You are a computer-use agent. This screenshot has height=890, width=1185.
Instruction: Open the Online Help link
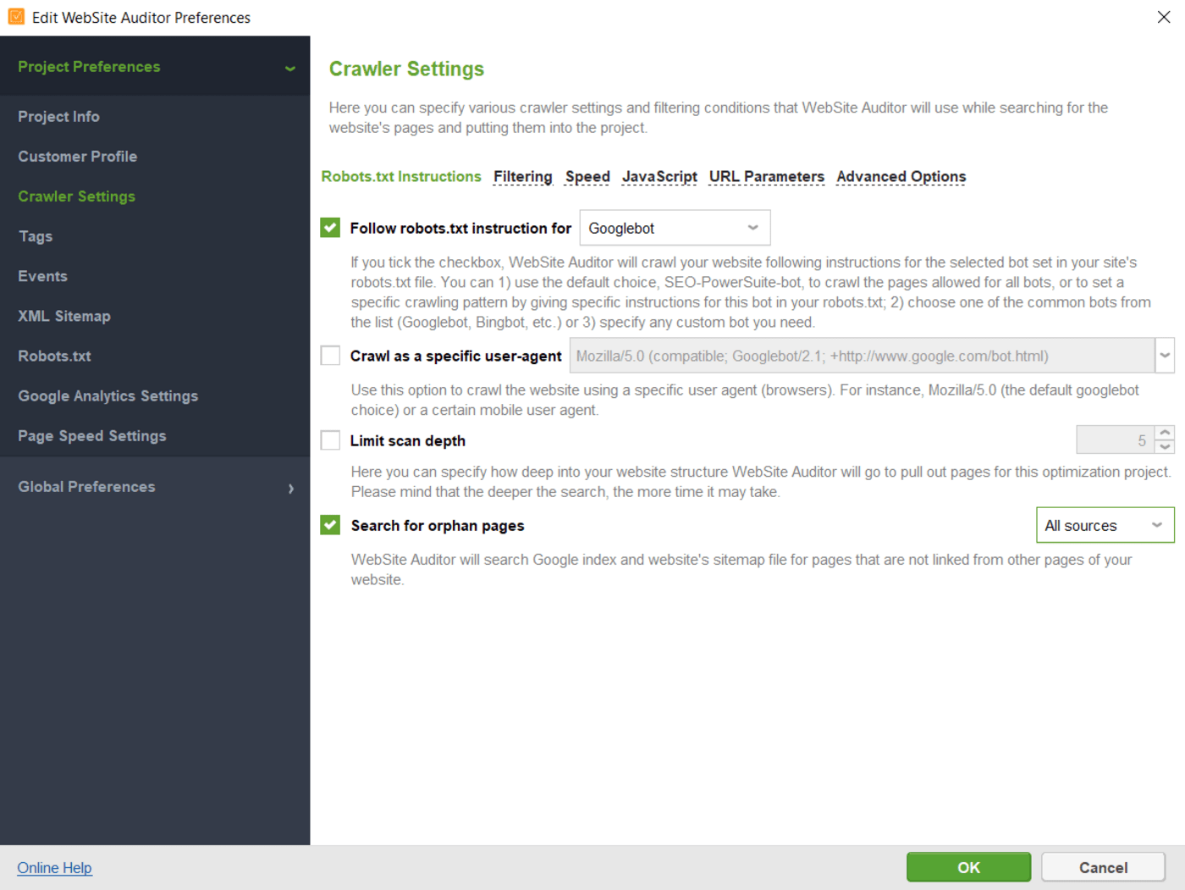(54, 868)
